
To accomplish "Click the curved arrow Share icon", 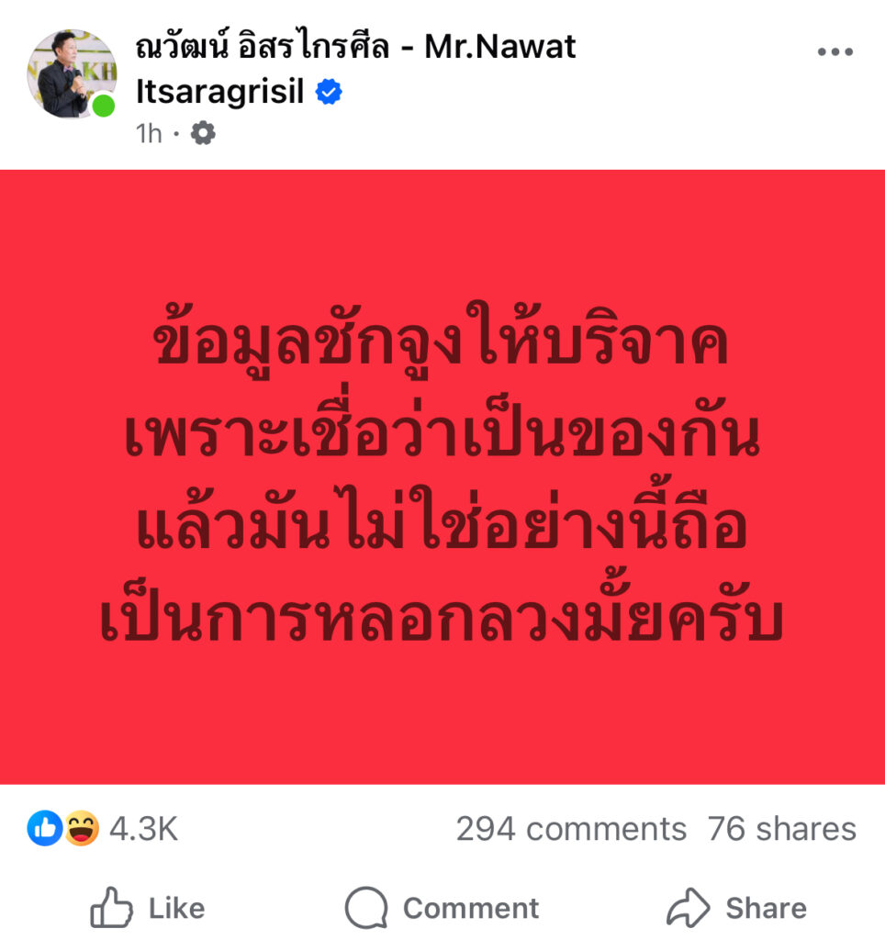I will pyautogui.click(x=689, y=908).
